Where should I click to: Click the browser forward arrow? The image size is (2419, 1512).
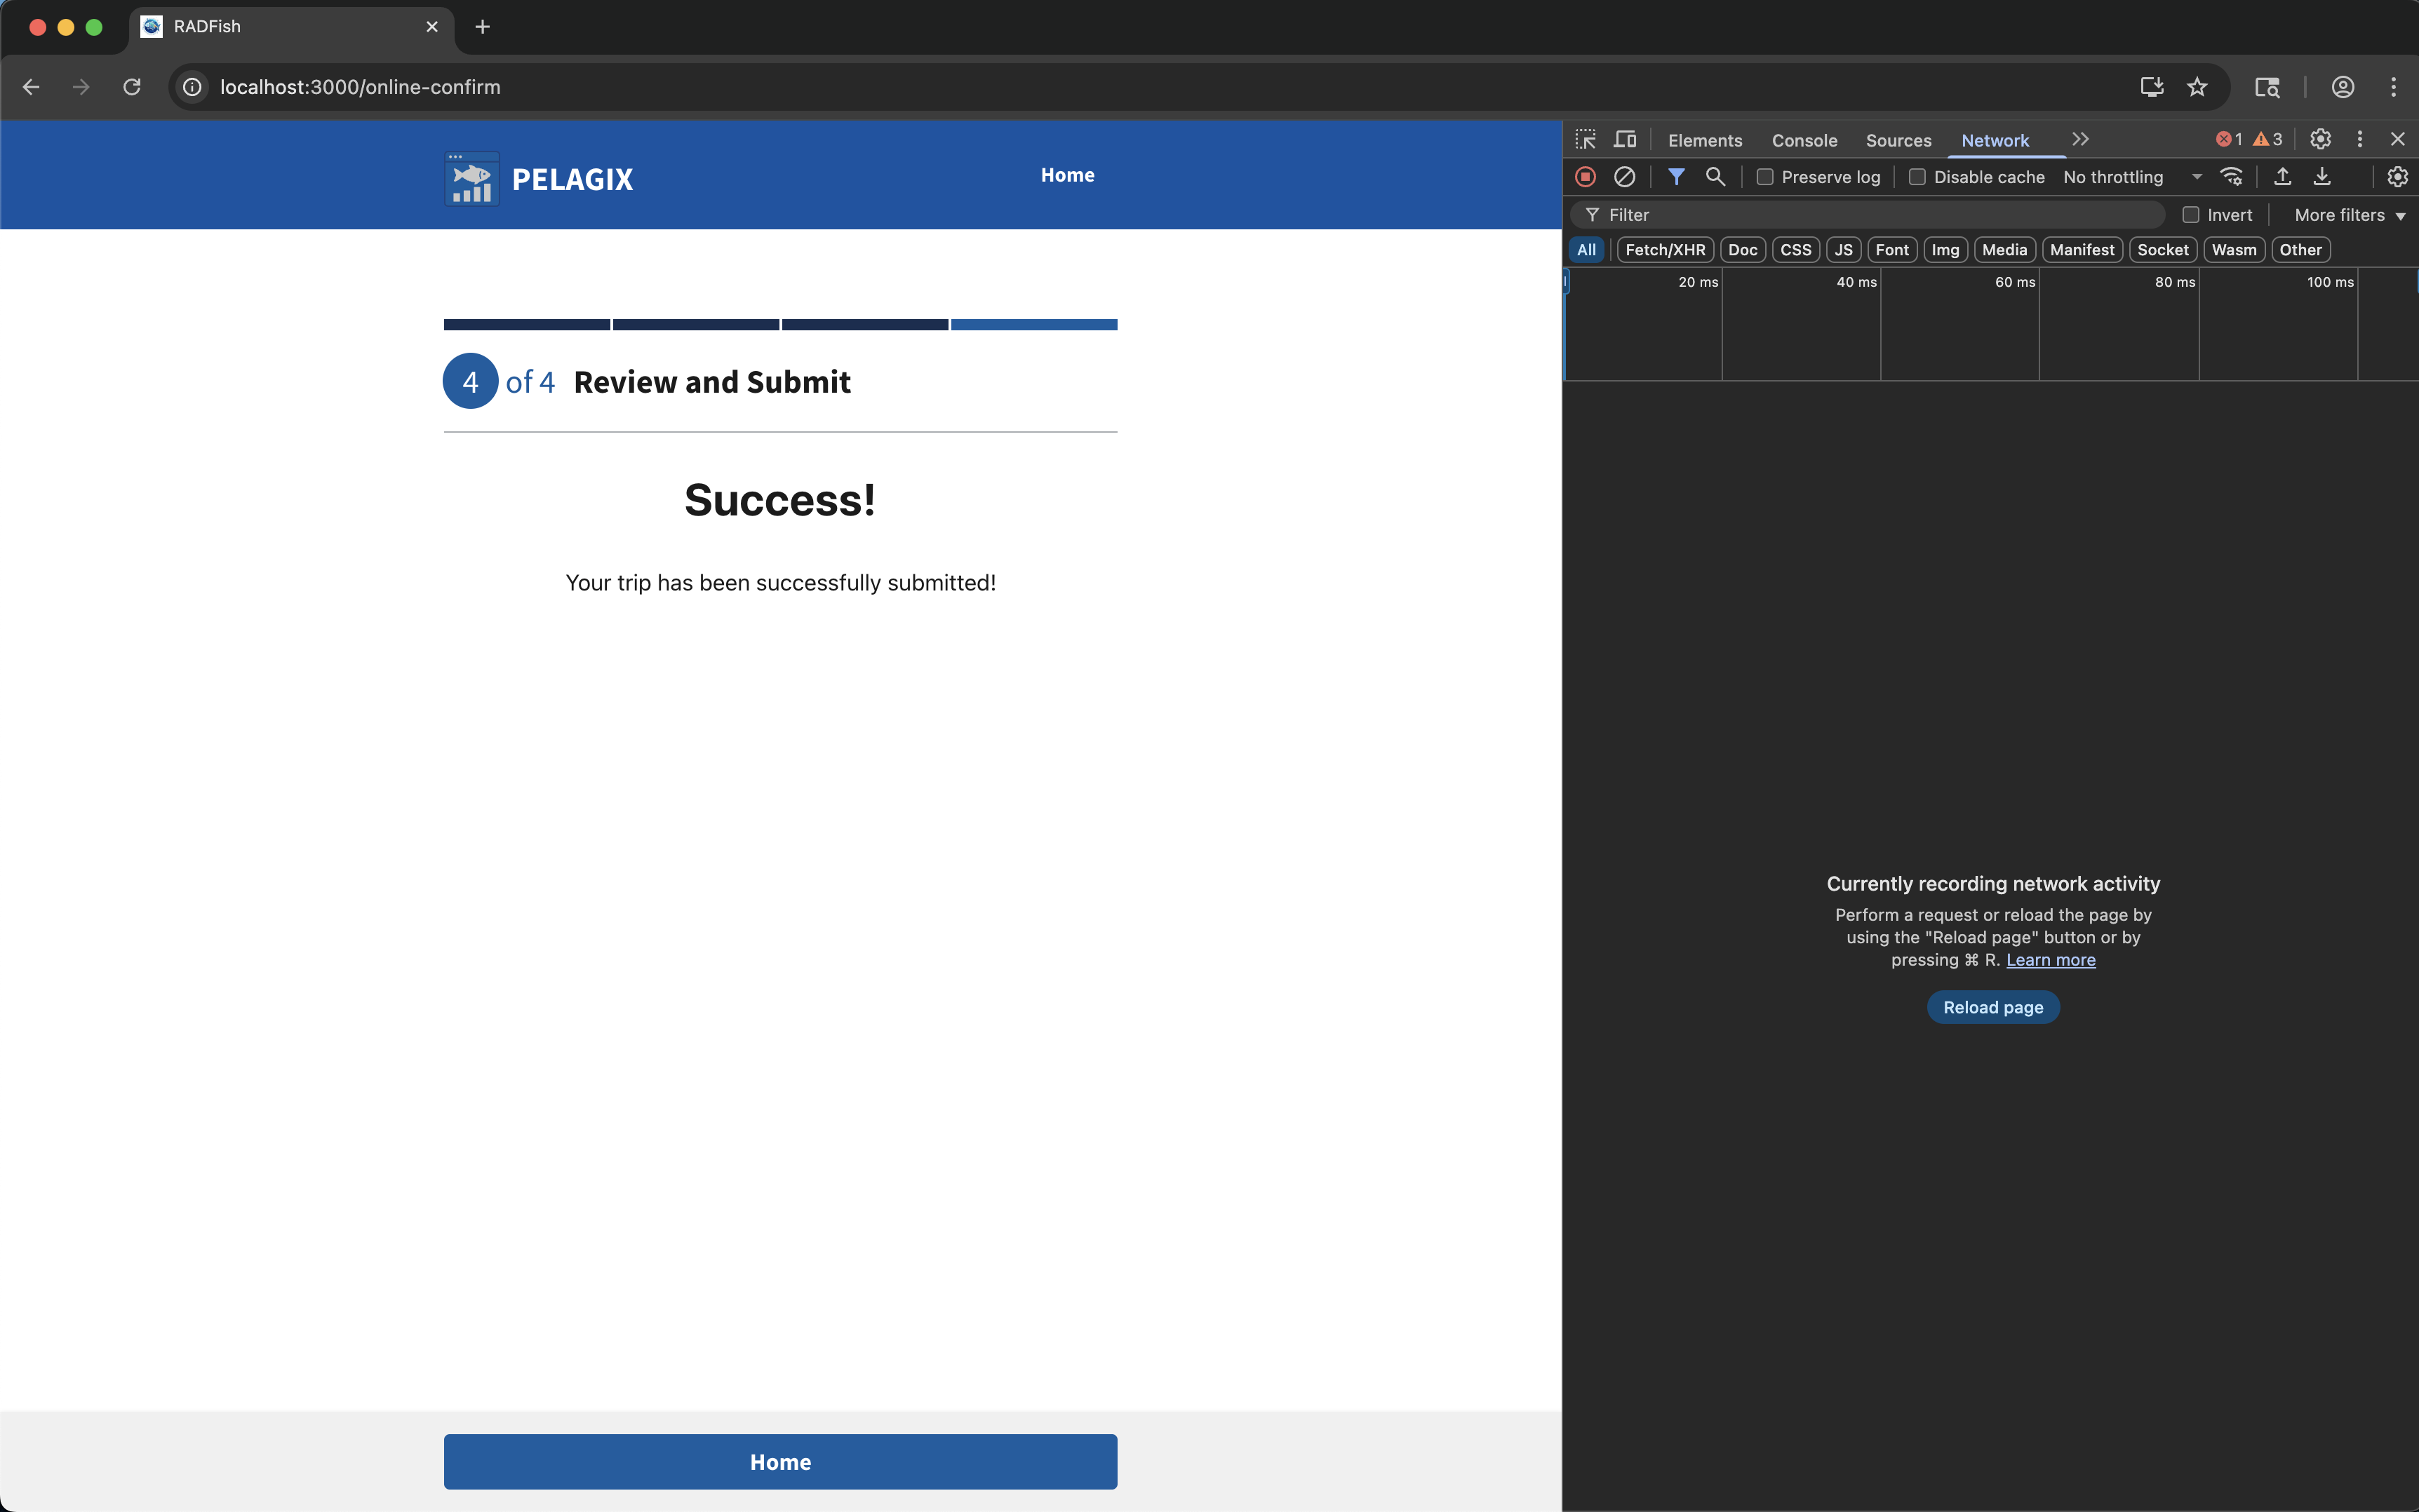pos(81,87)
